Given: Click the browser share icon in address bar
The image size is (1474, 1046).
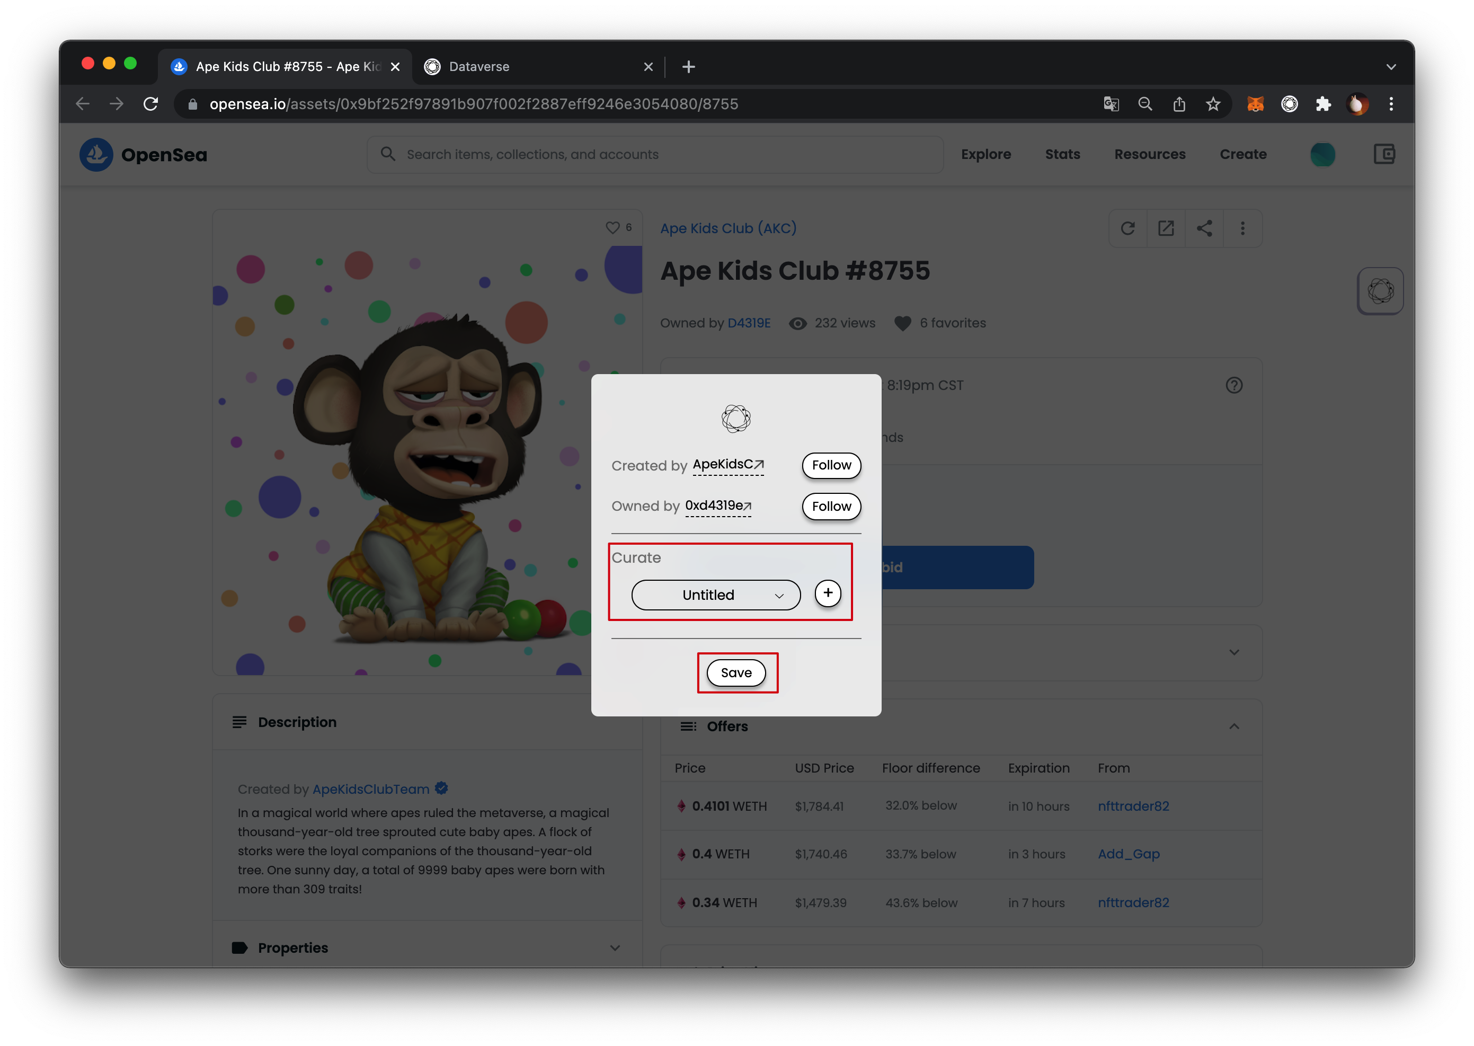Looking at the screenshot, I should (1178, 104).
